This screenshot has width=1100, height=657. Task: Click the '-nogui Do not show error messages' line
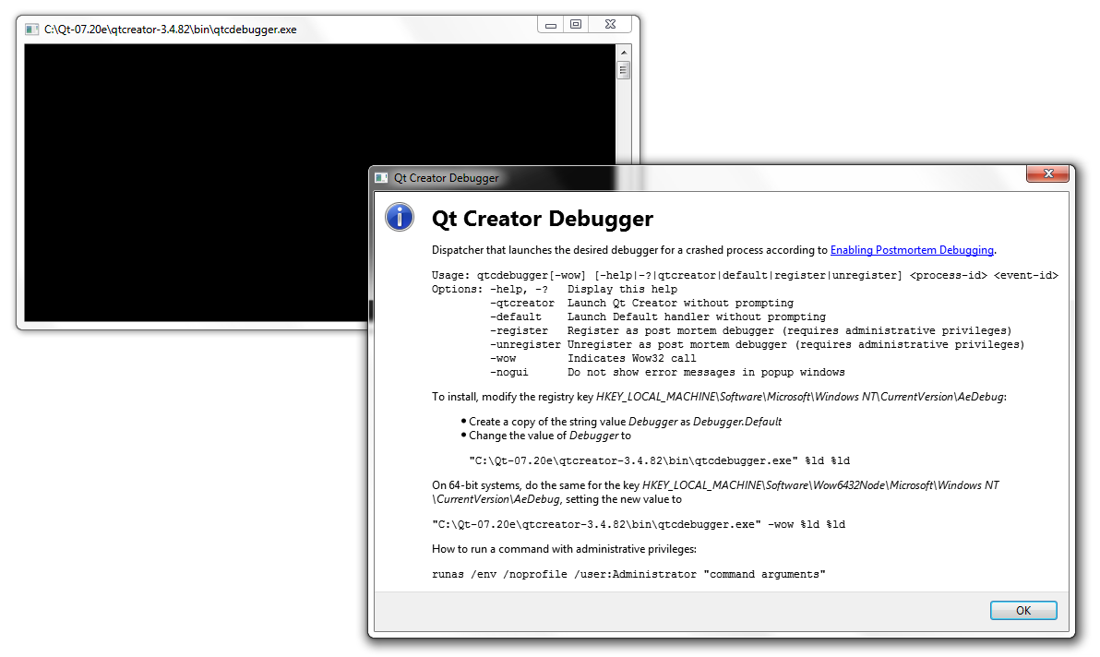667,372
